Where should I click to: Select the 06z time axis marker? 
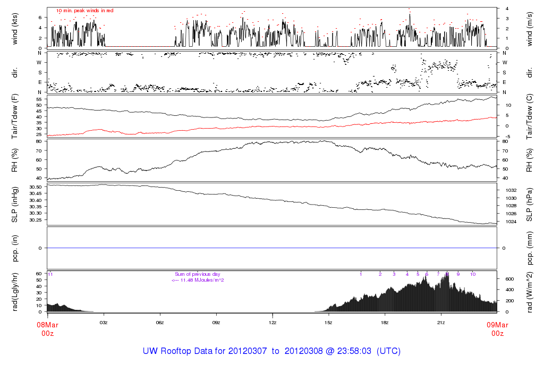click(160, 322)
